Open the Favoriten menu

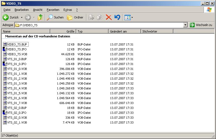click(53, 10)
